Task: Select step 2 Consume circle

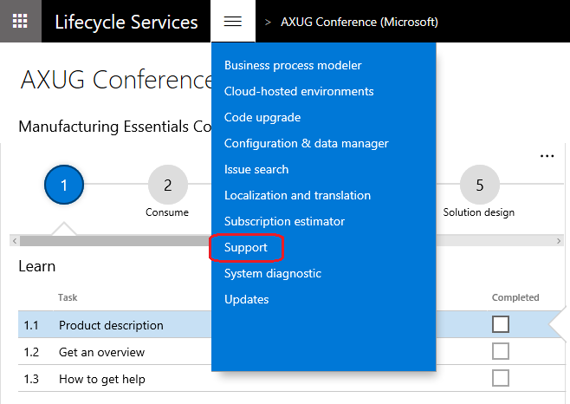Action: [167, 184]
